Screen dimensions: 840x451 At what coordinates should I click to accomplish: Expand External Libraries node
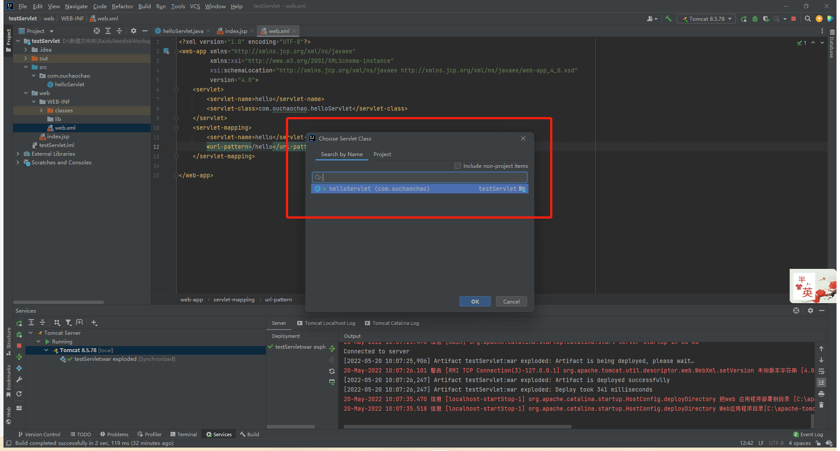[18, 154]
